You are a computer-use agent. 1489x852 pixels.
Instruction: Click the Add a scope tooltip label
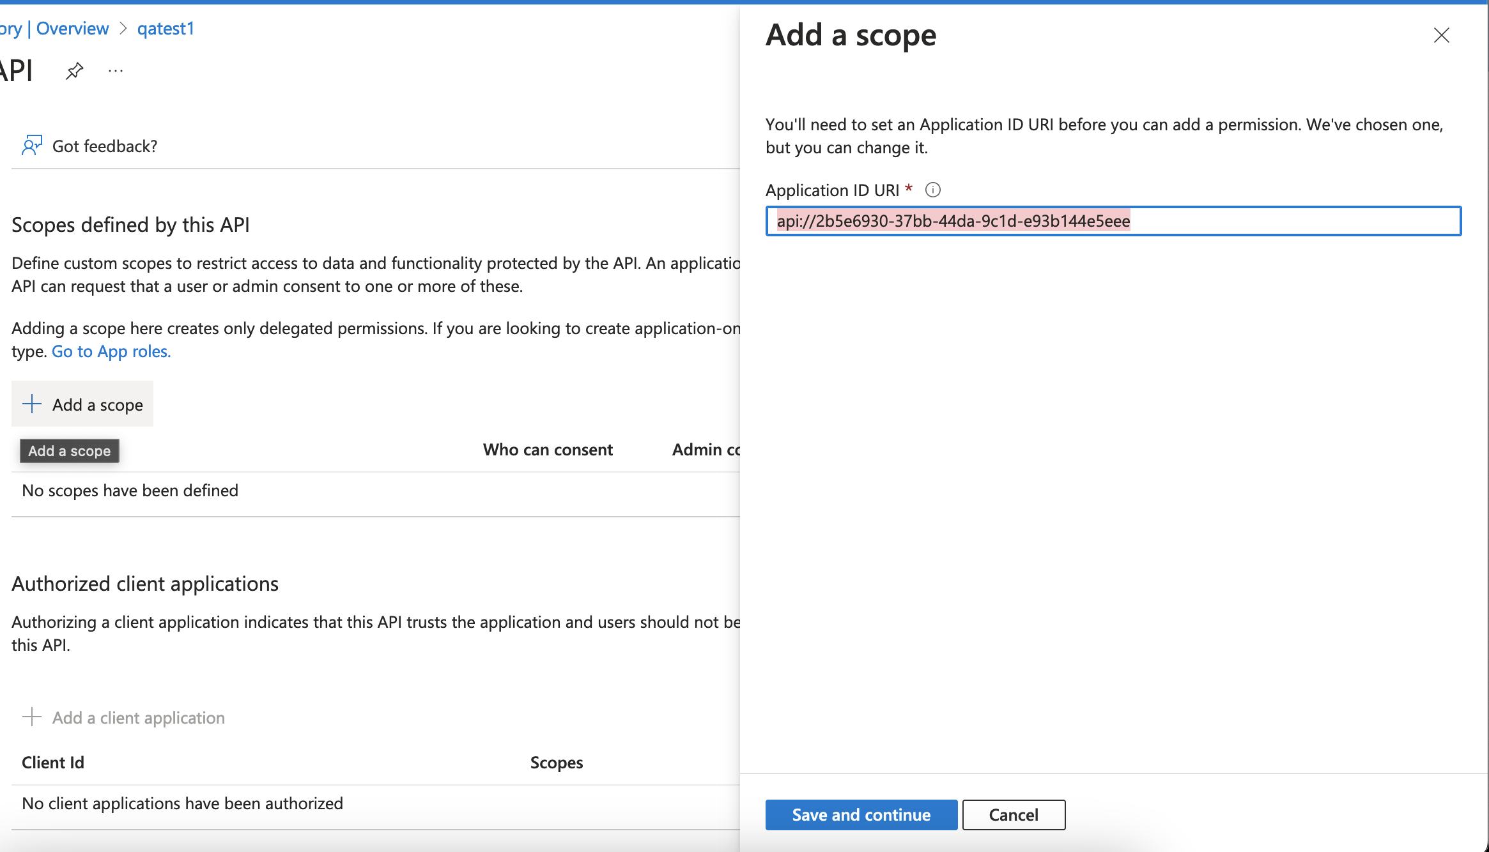69,451
